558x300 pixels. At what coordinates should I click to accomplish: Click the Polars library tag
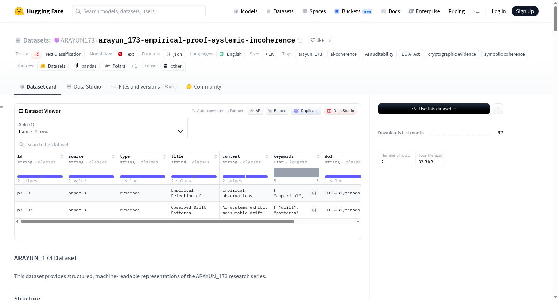click(115, 66)
